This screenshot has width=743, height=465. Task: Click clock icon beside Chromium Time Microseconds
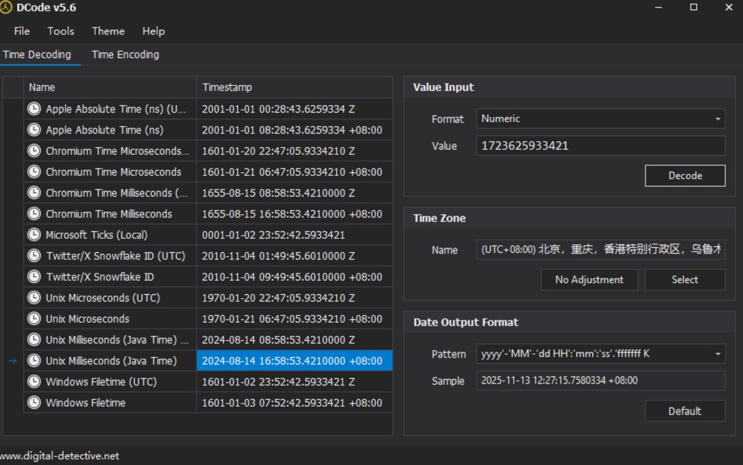34,172
